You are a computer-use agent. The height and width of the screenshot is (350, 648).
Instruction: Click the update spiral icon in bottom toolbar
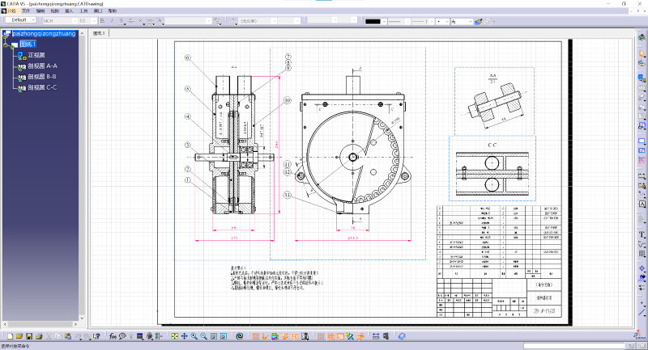239,336
